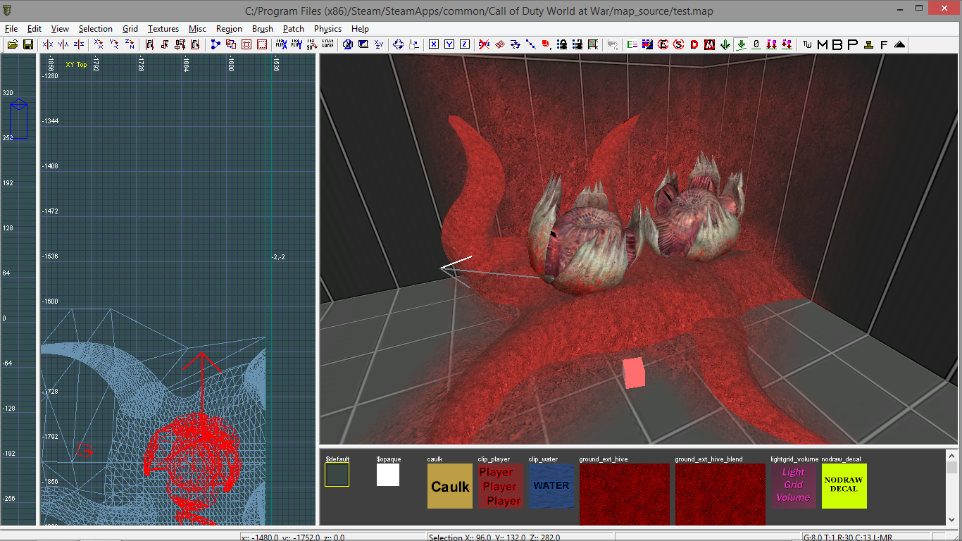Click the Tex Flip X toolbar icon
Viewport: 962px width, 541px height.
point(281,44)
